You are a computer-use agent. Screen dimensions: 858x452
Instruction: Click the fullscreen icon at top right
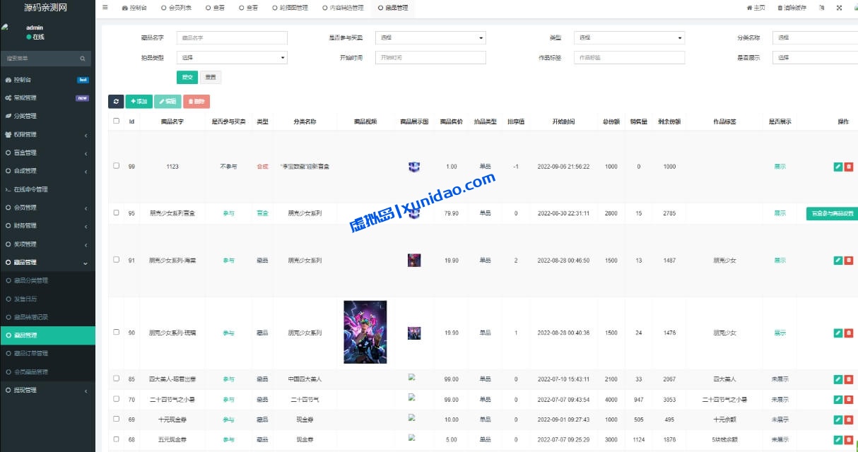(x=838, y=7)
